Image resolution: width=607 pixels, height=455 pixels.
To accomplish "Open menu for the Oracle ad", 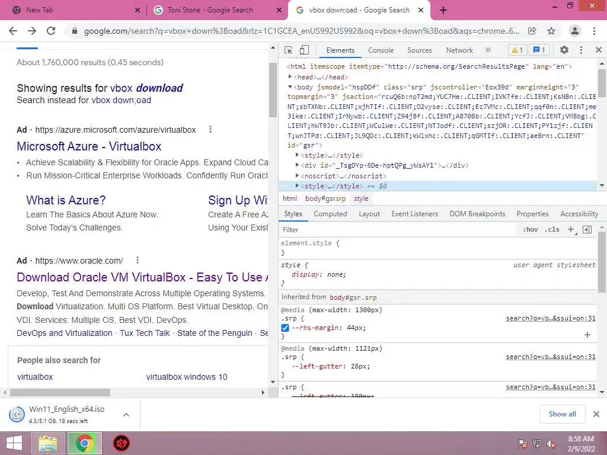I will coord(138,260).
